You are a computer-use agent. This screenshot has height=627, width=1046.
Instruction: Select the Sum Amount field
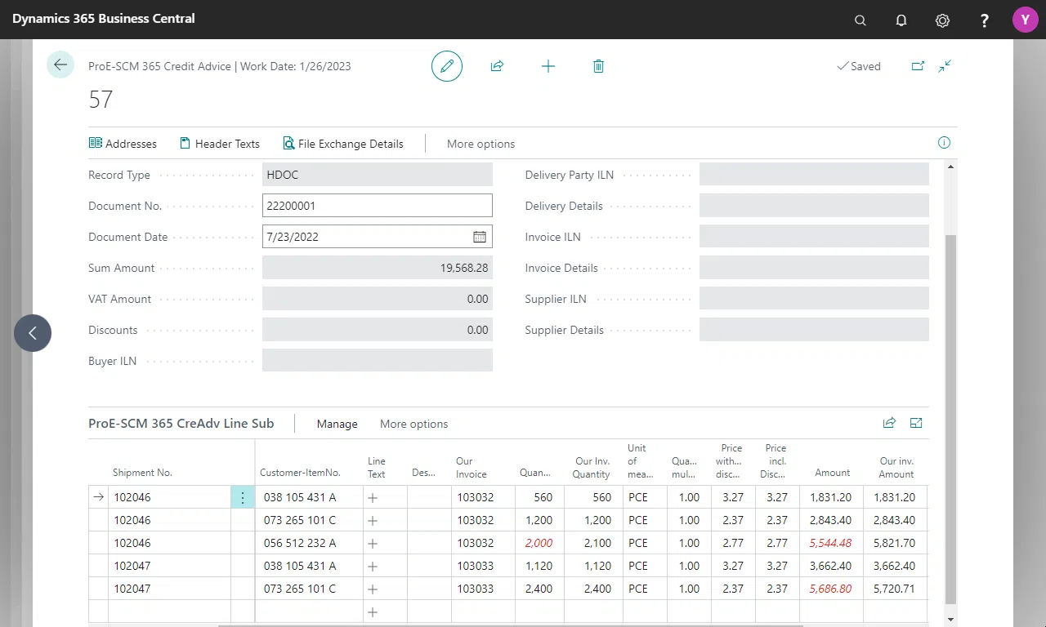point(378,268)
